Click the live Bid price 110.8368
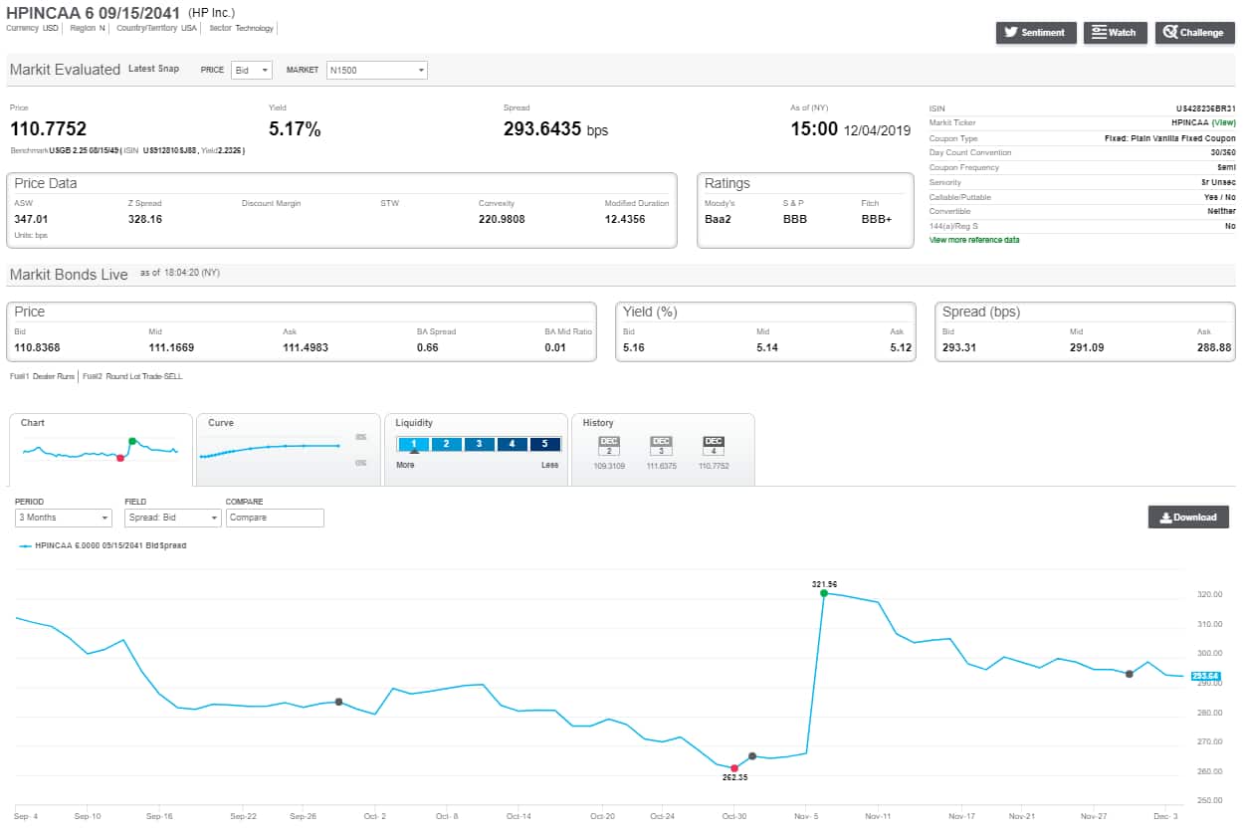Screen dimensions: 1245x837 click(38, 347)
